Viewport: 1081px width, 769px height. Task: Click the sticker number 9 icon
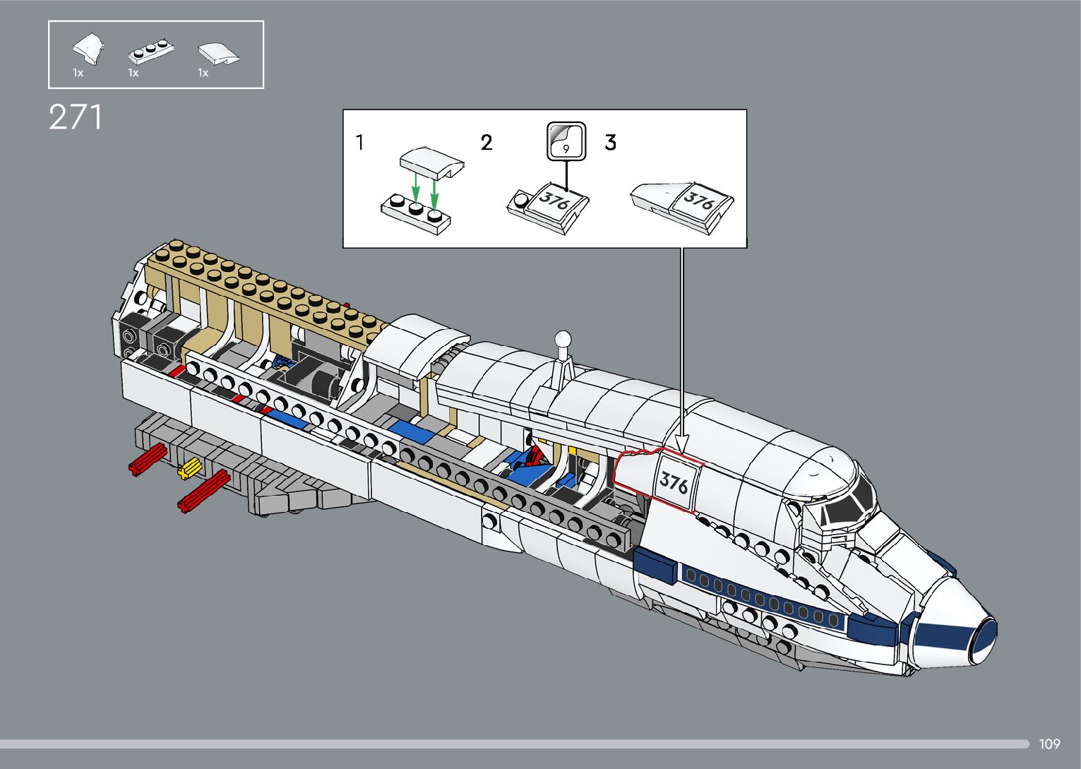click(x=566, y=141)
